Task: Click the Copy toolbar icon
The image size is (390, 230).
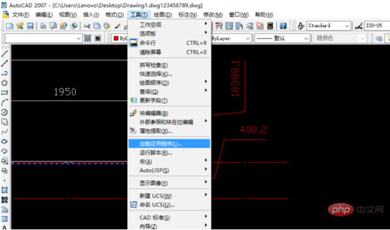Action: pos(97,26)
